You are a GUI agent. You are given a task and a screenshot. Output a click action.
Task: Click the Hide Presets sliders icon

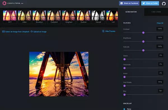[x=103, y=31]
